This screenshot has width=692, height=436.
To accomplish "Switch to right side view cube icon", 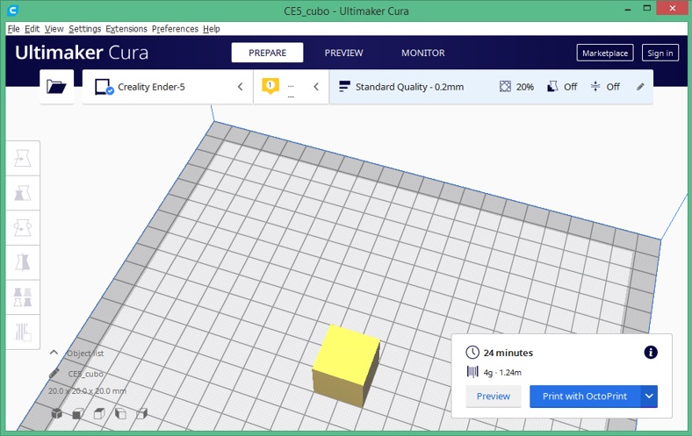I will [141, 413].
